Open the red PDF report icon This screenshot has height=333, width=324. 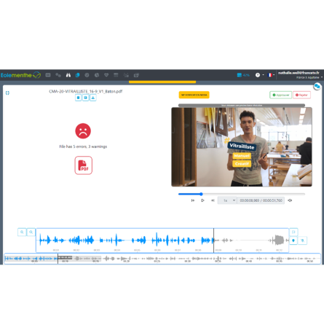[x=84, y=165]
